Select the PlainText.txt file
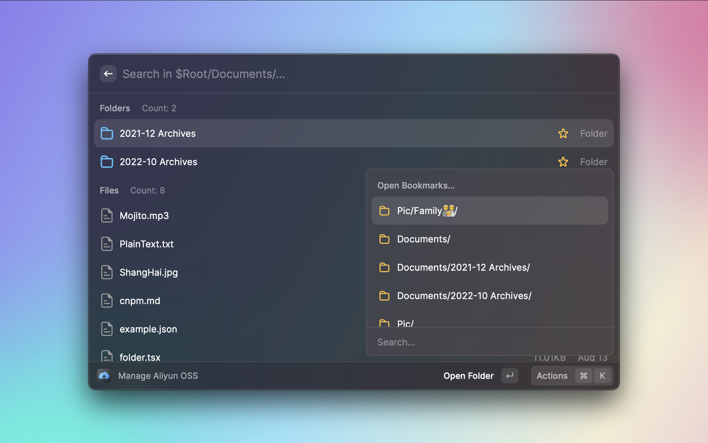 click(x=146, y=244)
